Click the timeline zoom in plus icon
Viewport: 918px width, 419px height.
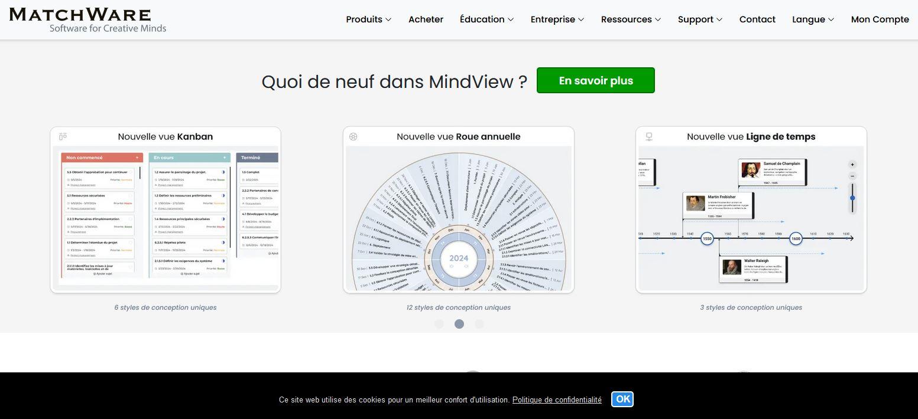tap(852, 165)
